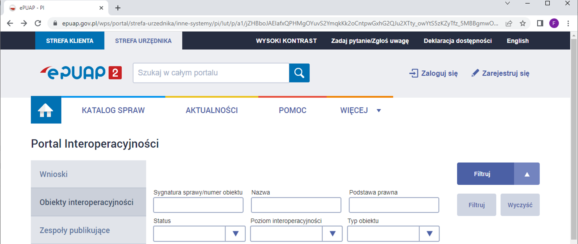Click the ePUAP 2 logo
Screen dimensions: 578x244
click(x=81, y=73)
